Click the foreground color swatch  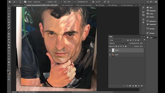click(8, 72)
